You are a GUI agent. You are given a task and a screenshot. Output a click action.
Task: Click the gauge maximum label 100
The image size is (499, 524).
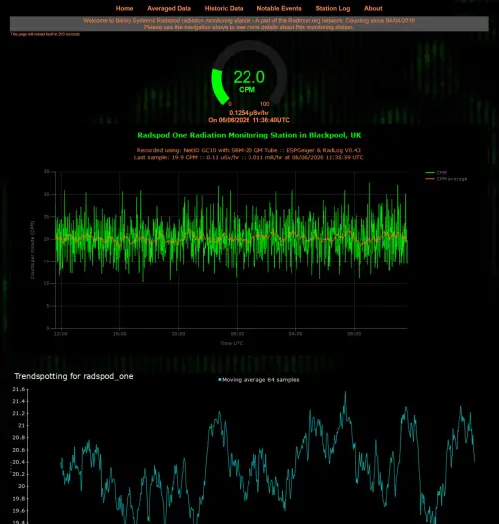tap(265, 104)
